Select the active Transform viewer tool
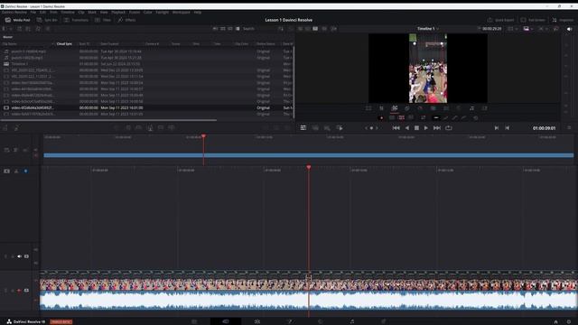Screen dimensions: 578x325 pos(395,108)
